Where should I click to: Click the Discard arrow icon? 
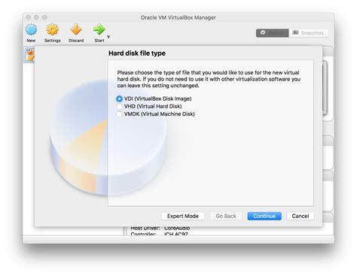tap(76, 29)
